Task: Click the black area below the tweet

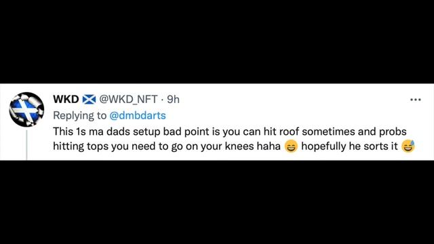Action: (217, 202)
